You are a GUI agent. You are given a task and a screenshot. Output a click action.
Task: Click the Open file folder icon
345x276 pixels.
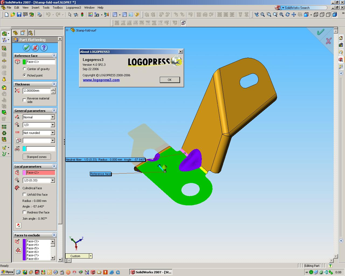pos(13,15)
